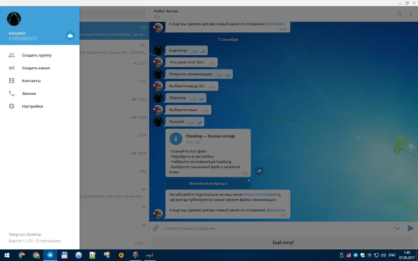
Task: Send the message with the arrow icon
Action: tap(410, 228)
